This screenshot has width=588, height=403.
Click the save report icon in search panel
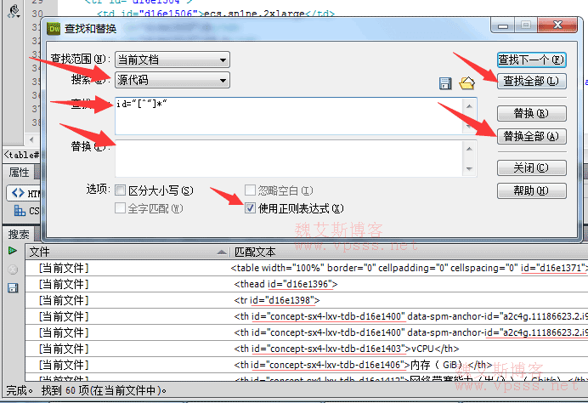[x=12, y=288]
